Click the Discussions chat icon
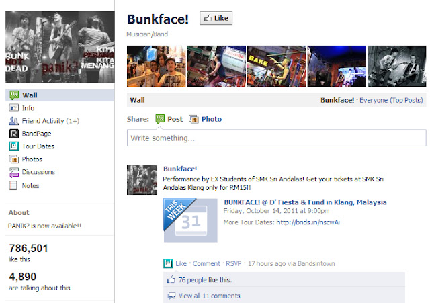Screen dimensions: 430x303 pos(14,172)
